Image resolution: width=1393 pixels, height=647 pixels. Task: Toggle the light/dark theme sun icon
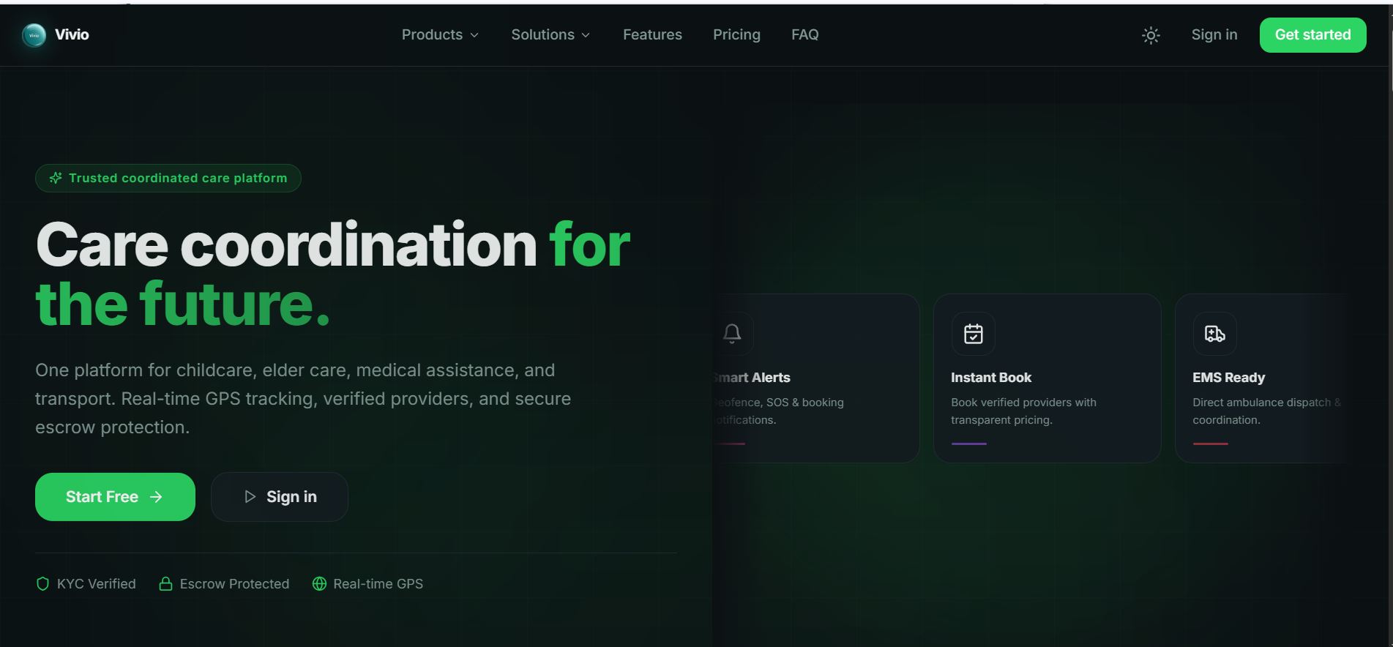(1151, 35)
